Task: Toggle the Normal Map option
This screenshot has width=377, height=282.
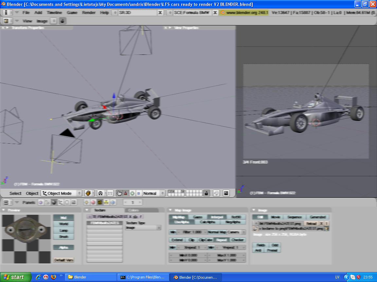Action: [x=217, y=232]
